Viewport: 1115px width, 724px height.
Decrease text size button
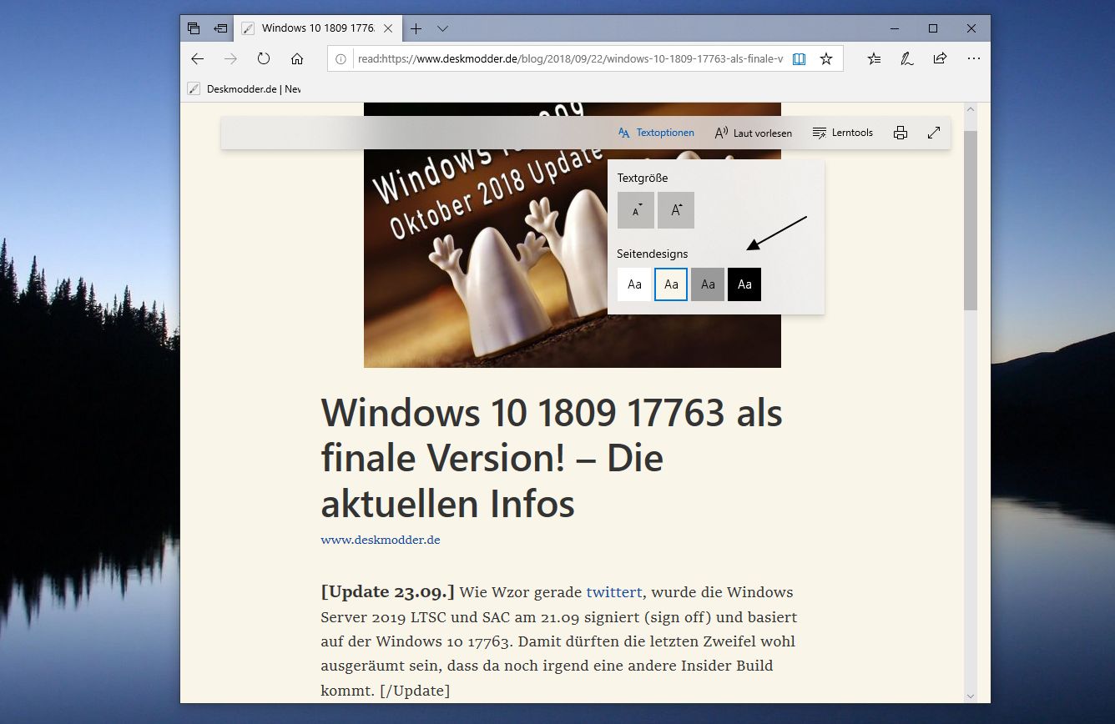coord(636,210)
